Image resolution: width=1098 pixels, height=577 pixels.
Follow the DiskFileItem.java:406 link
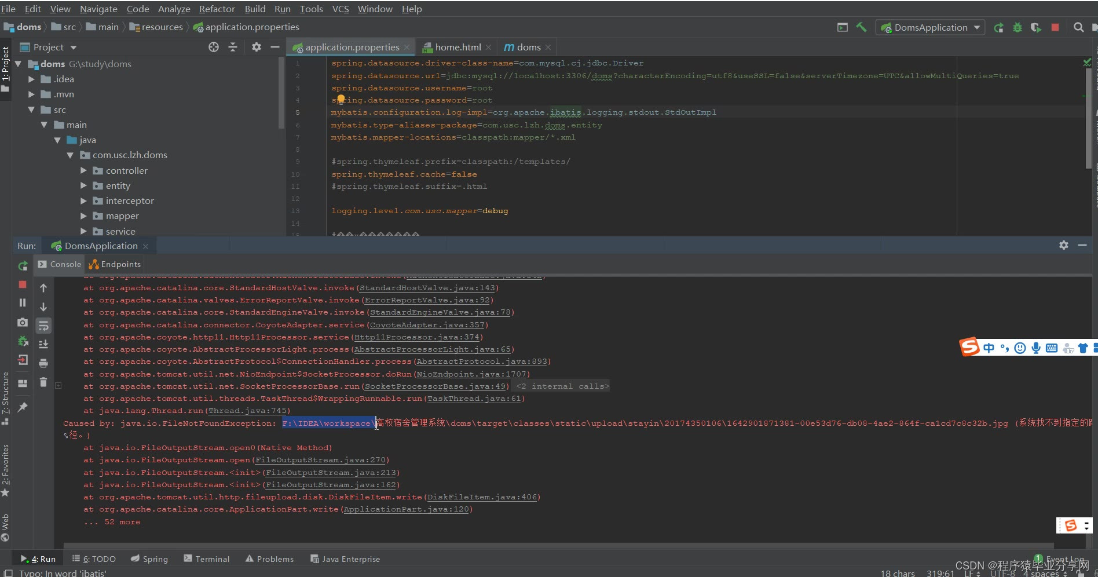tap(482, 497)
